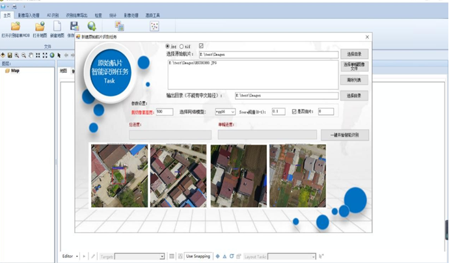Click the full extent globe tool

pyautogui.click(x=52, y=55)
